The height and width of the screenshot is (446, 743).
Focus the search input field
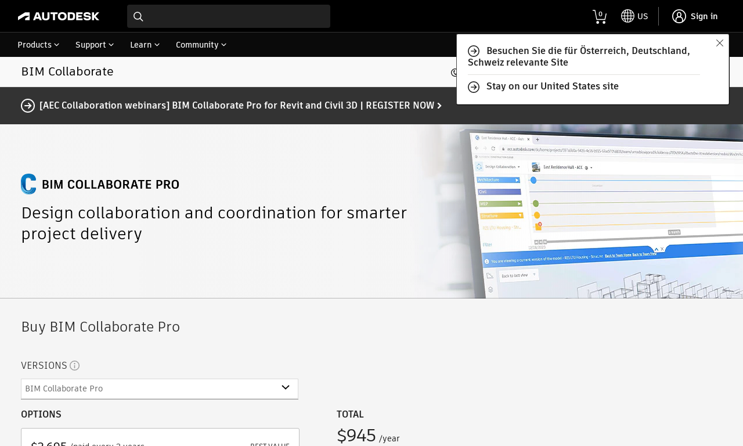point(229,16)
